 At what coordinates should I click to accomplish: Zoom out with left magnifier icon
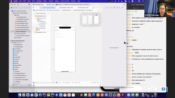click(73, 82)
